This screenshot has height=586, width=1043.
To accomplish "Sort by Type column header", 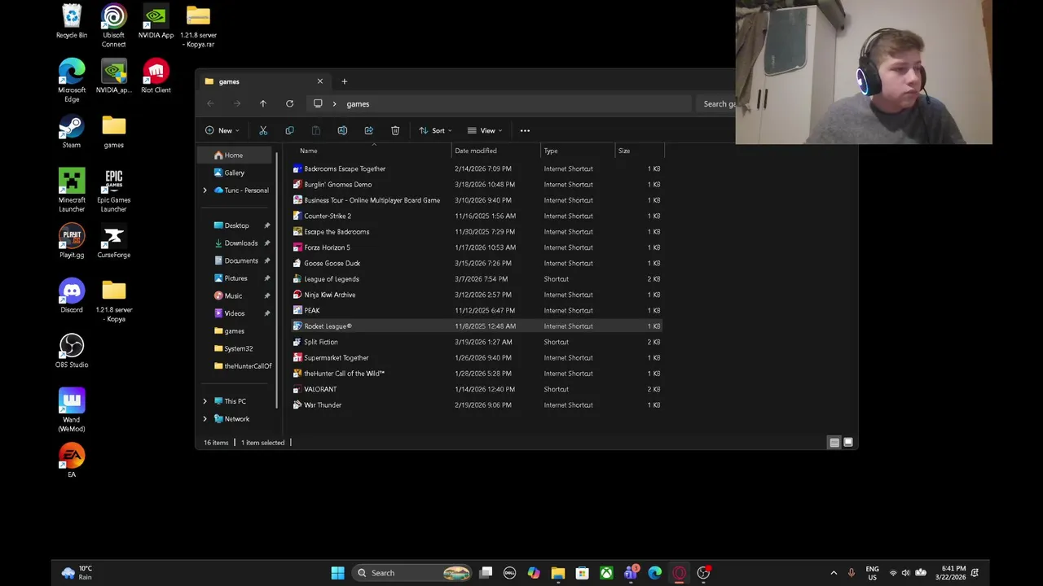I will click(578, 151).
